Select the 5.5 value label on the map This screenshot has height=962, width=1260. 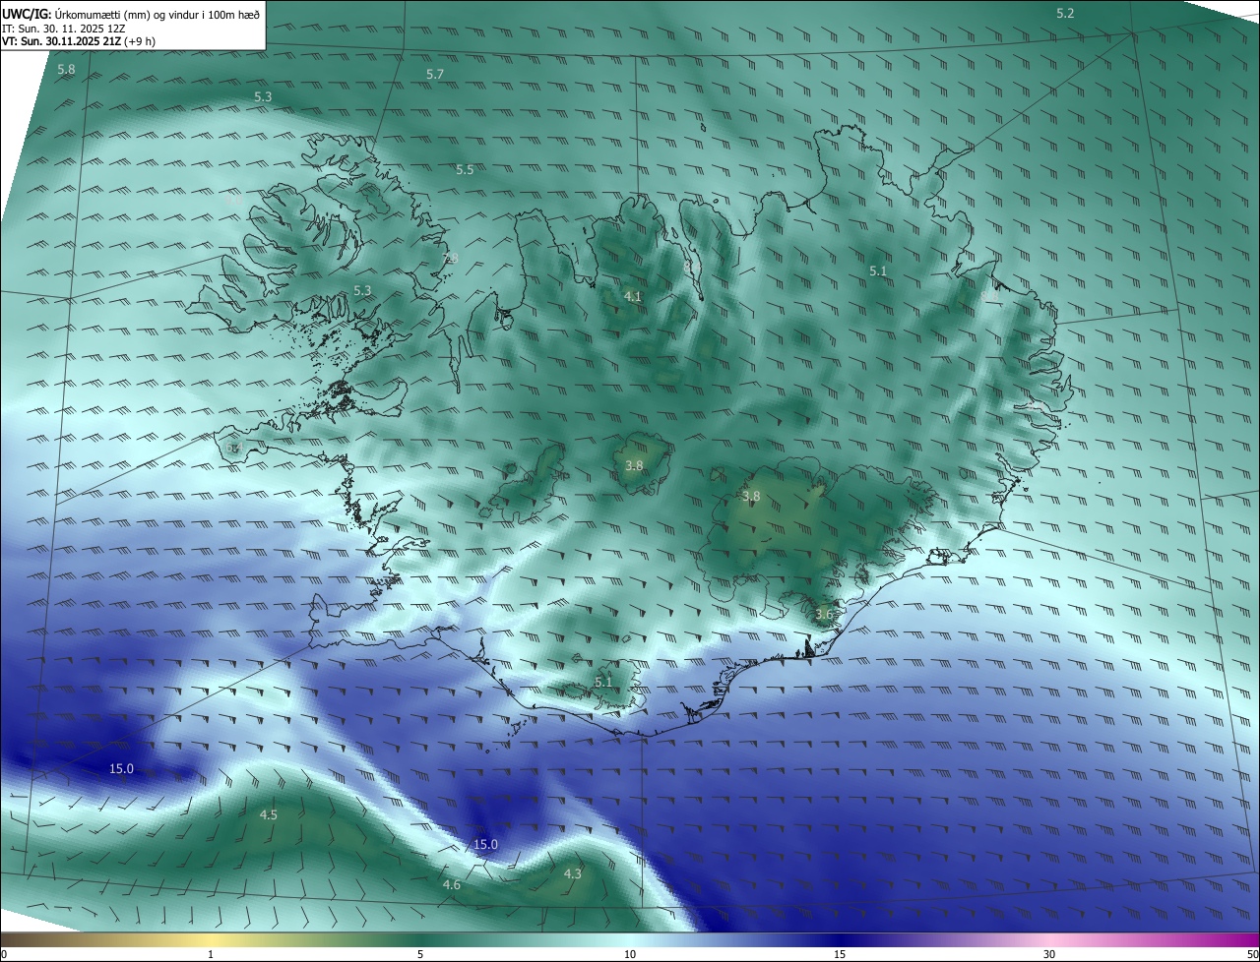(465, 170)
